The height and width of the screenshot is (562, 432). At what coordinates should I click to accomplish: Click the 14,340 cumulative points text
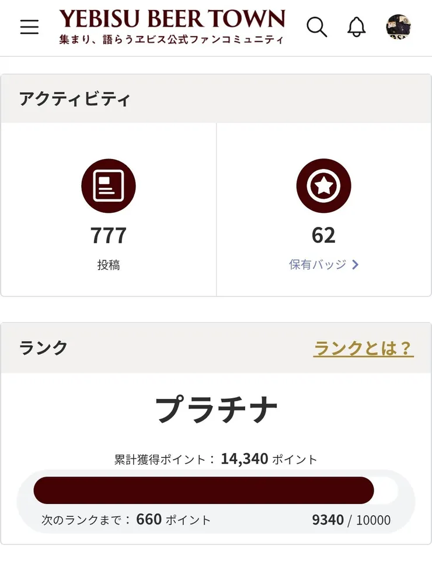pyautogui.click(x=245, y=459)
